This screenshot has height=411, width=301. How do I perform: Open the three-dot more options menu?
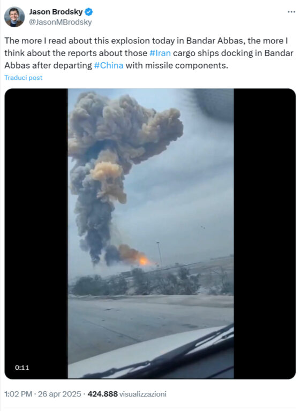pos(291,12)
